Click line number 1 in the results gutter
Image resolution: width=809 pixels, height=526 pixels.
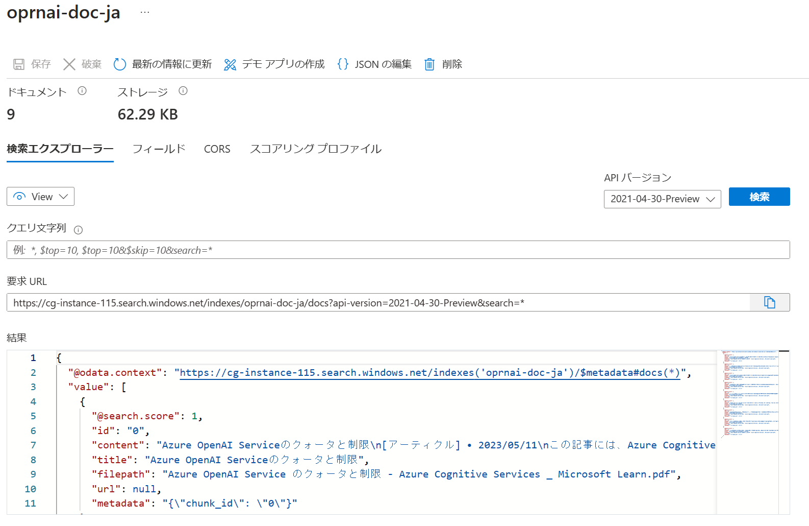pyautogui.click(x=33, y=358)
